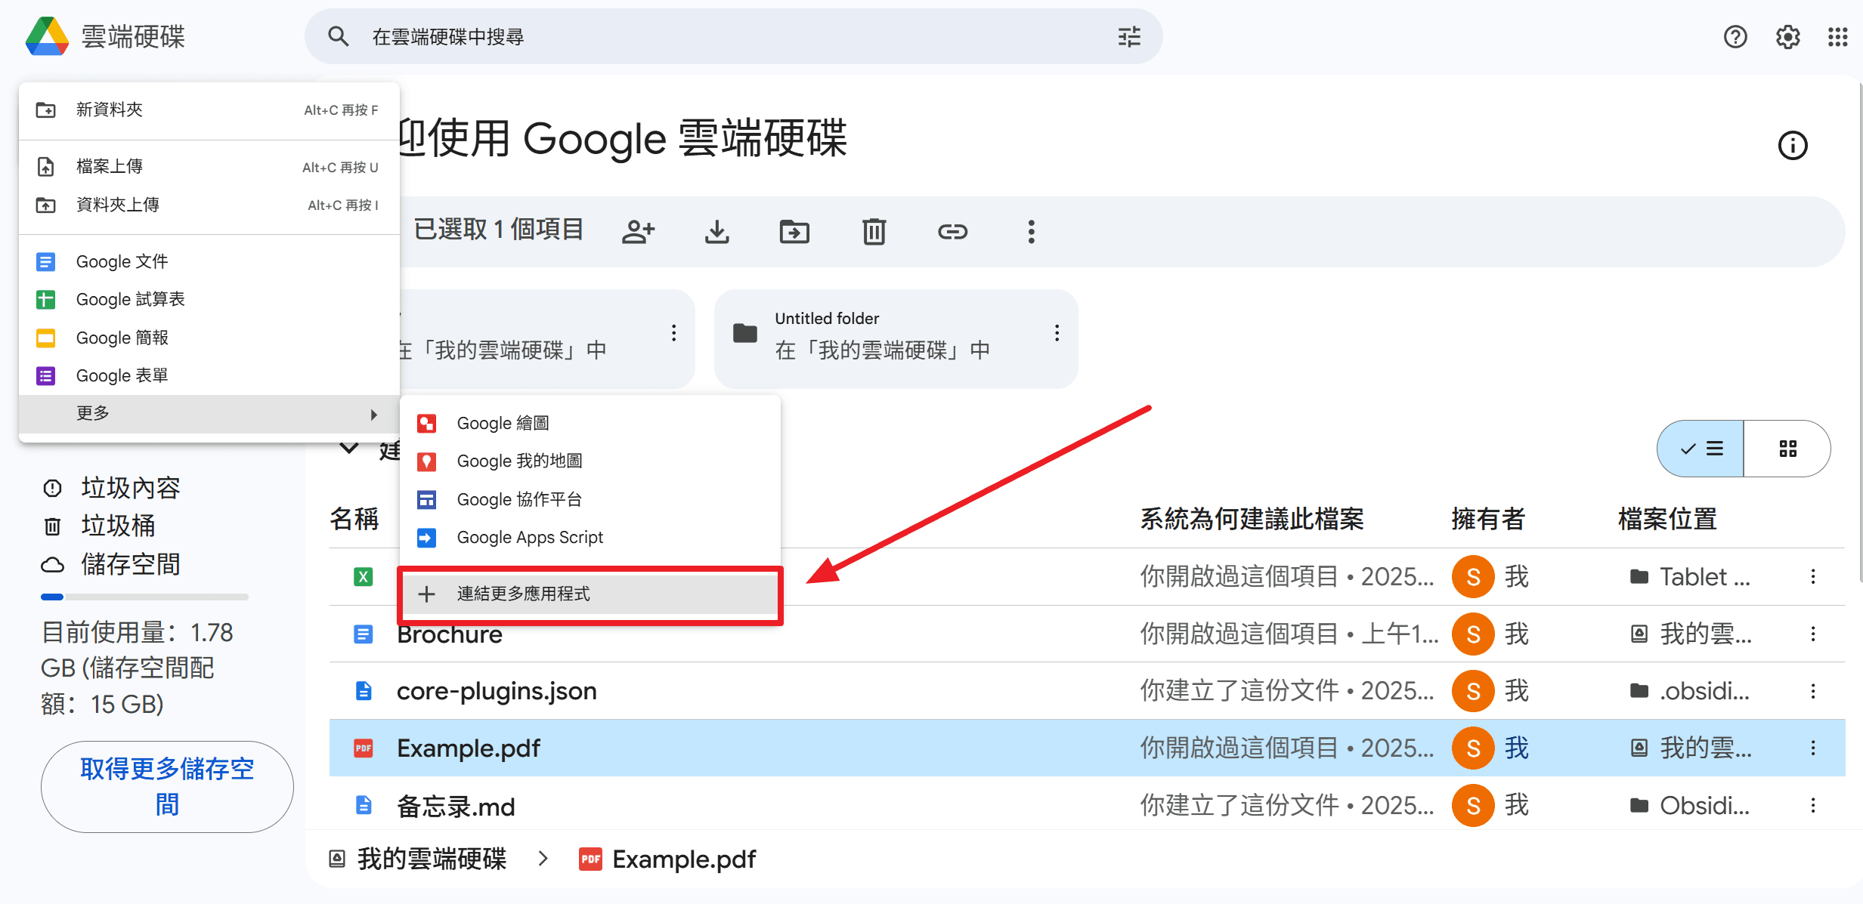This screenshot has height=904, width=1863.
Task: Click the owner avatar in Brochure row
Action: click(x=1473, y=634)
